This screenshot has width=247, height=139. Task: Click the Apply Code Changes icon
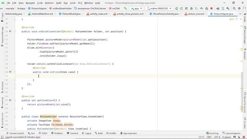point(186,8)
